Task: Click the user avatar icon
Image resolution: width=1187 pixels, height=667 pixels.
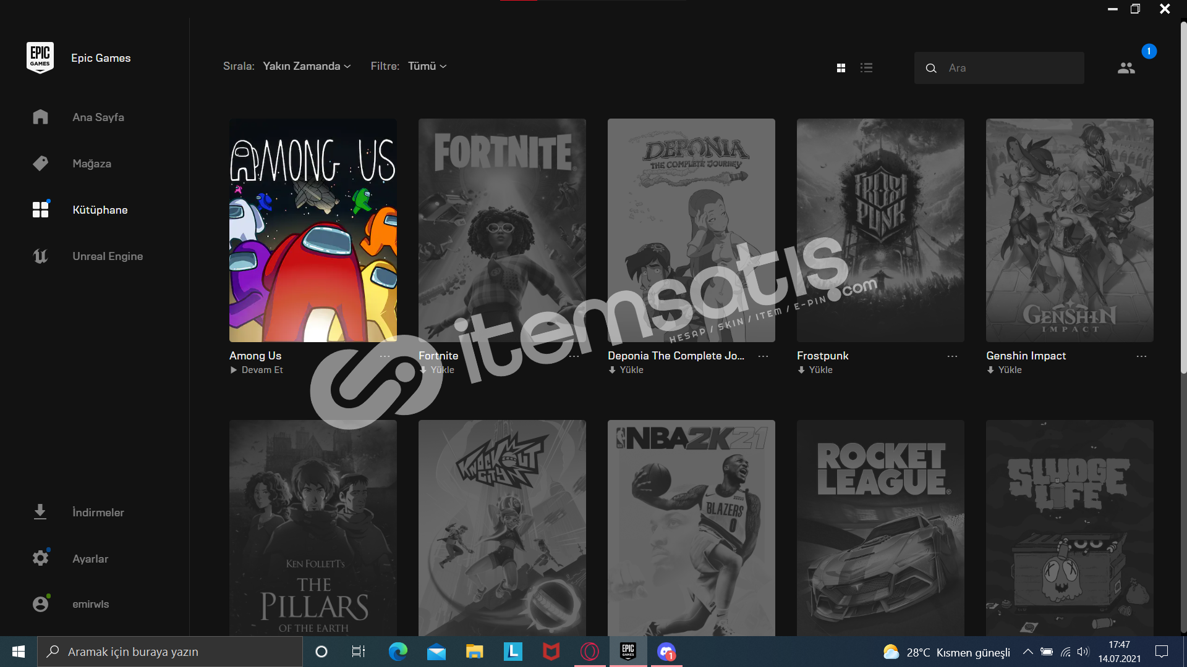Action: [40, 604]
